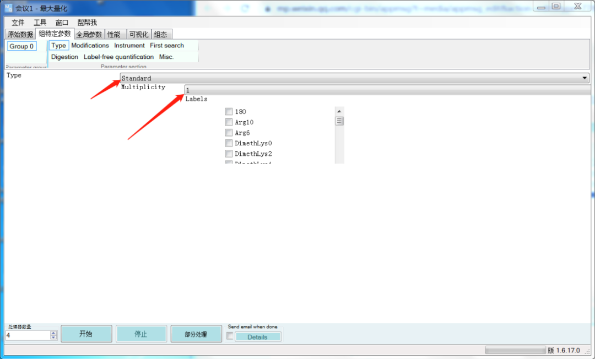The image size is (595, 359).
Task: Select the Group 0 parameter group
Action: (x=21, y=46)
